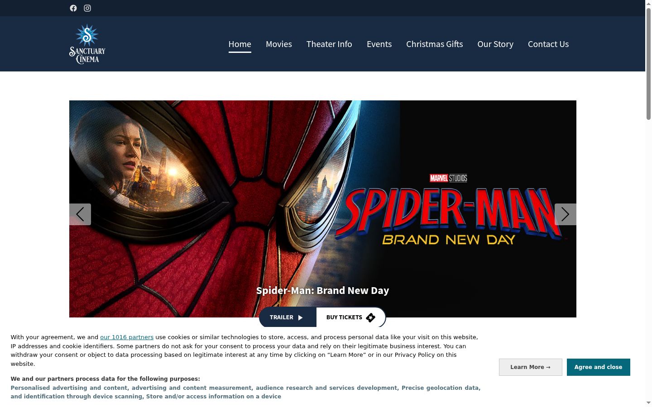Open the Contact Us page
Viewport: 652px width, 407px height.
[548, 44]
